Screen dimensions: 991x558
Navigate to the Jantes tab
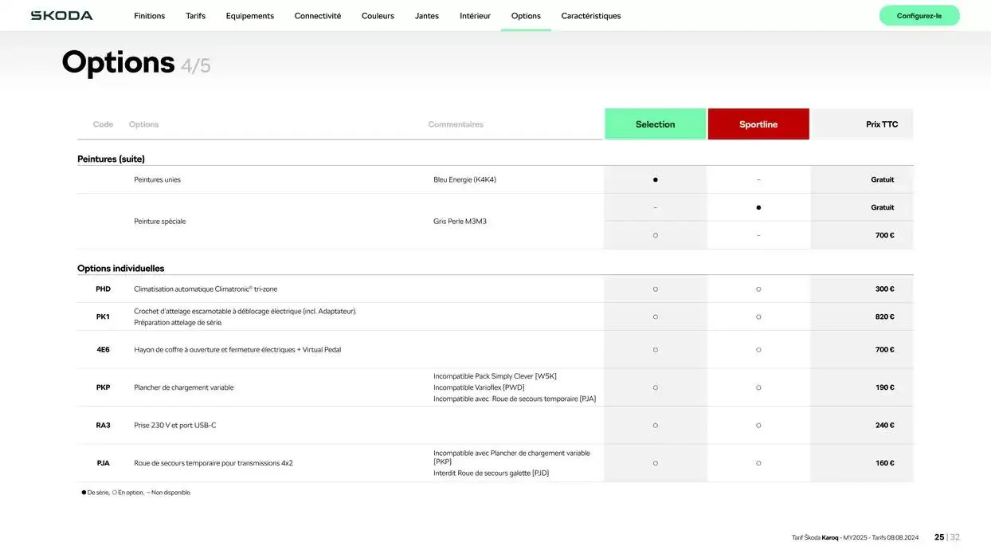(426, 16)
